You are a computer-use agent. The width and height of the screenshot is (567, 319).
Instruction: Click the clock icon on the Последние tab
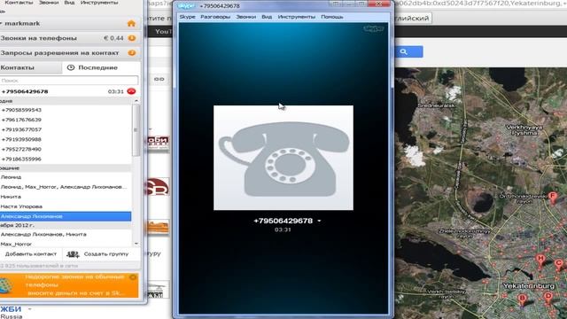[x=71, y=67]
